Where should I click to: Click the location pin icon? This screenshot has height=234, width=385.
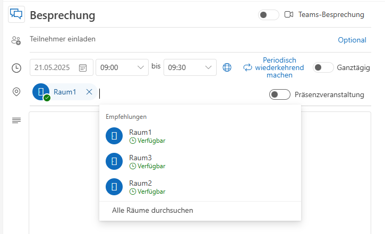click(x=16, y=92)
